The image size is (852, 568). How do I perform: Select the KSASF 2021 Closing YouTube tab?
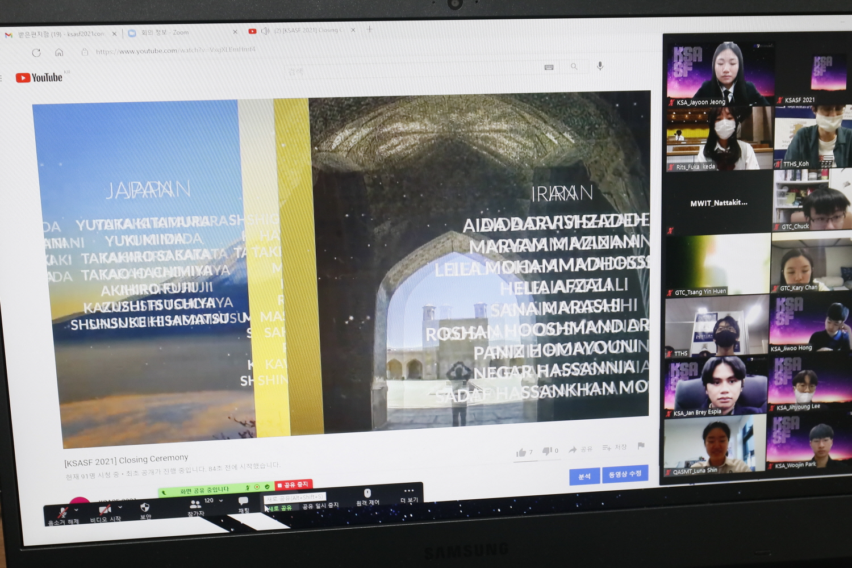pyautogui.click(x=301, y=31)
